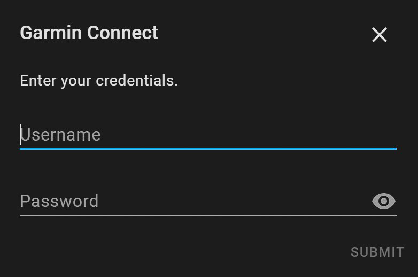Show the password with the eye icon

383,201
